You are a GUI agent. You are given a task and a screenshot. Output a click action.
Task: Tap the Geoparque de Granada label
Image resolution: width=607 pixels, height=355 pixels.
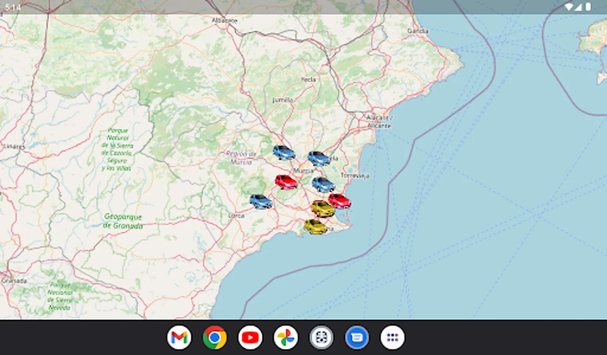(x=123, y=221)
